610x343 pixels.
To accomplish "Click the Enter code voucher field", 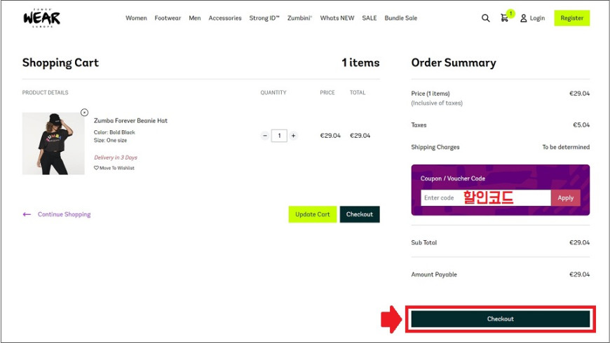I will click(485, 197).
